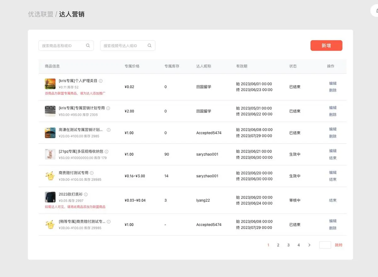Click the 审核中 status text
This screenshot has height=277, width=378.
(295, 200)
